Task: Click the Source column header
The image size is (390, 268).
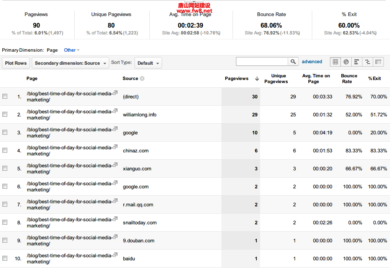Action: tap(130, 78)
